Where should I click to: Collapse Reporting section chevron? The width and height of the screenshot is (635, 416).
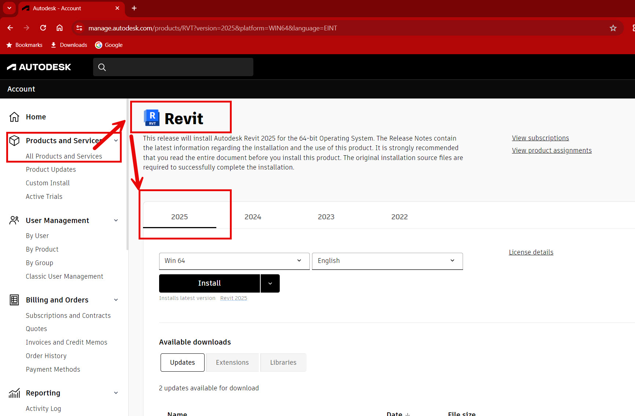116,393
